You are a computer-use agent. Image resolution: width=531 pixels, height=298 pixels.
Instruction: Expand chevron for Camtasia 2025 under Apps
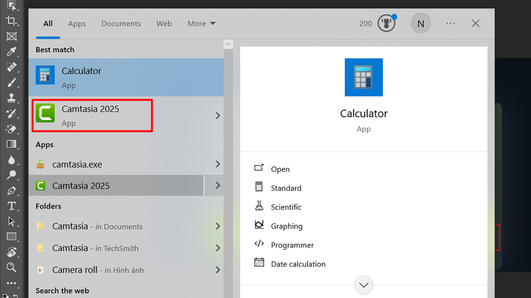click(218, 185)
